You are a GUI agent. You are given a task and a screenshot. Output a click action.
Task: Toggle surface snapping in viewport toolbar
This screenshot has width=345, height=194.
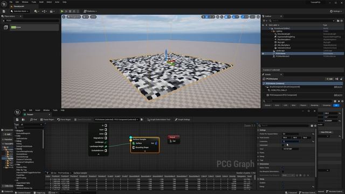tap(222, 17)
